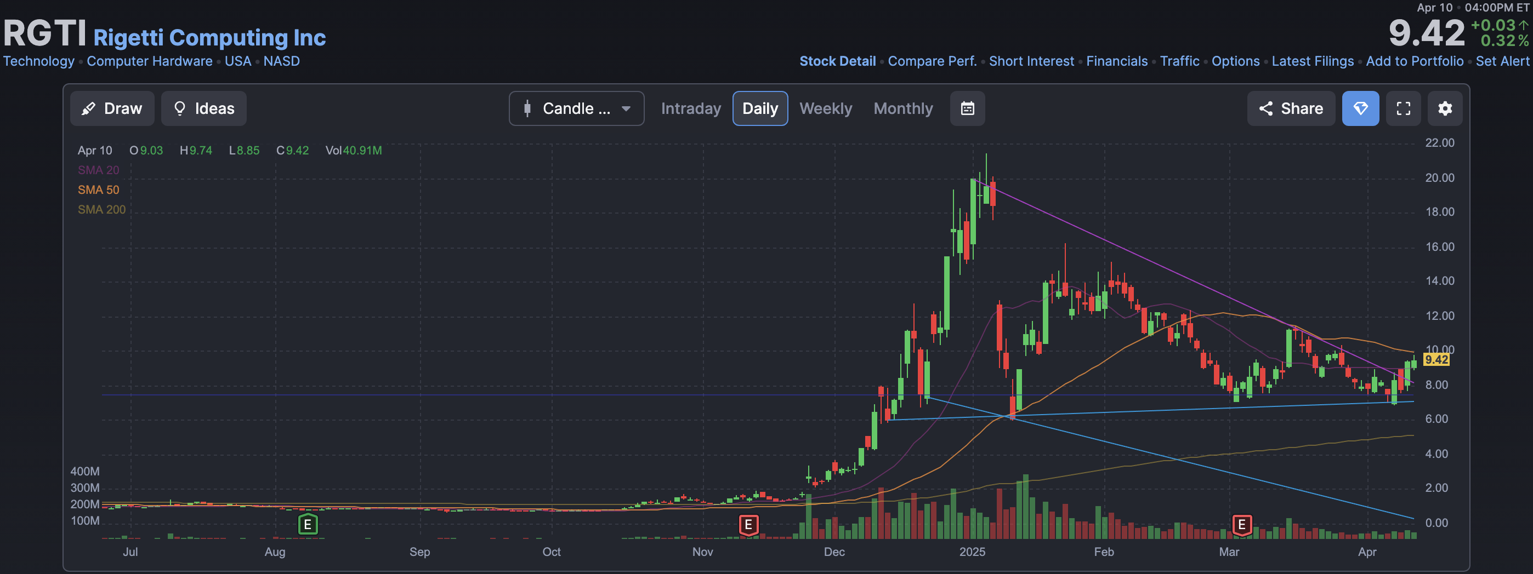The width and height of the screenshot is (1533, 574).
Task: Click the RGTI ticker symbol heading
Action: [x=45, y=33]
